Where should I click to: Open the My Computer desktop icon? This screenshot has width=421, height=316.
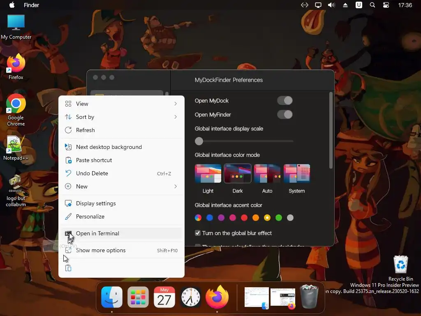[x=16, y=27]
